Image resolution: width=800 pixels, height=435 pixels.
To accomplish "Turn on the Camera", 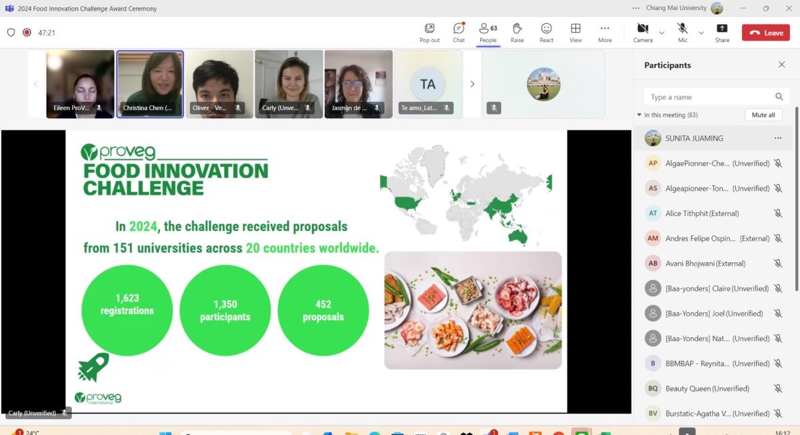I will point(643,32).
